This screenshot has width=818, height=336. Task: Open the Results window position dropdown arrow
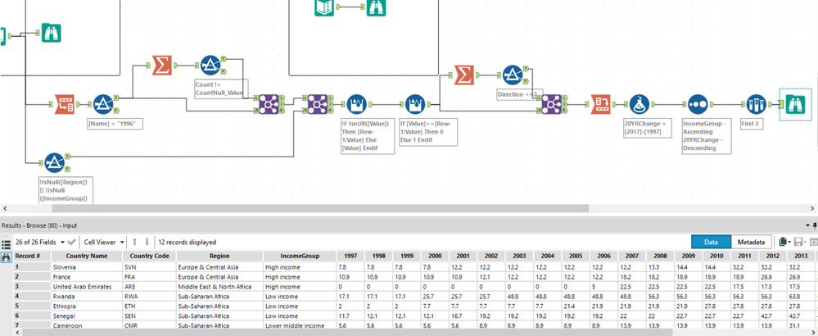point(807,225)
